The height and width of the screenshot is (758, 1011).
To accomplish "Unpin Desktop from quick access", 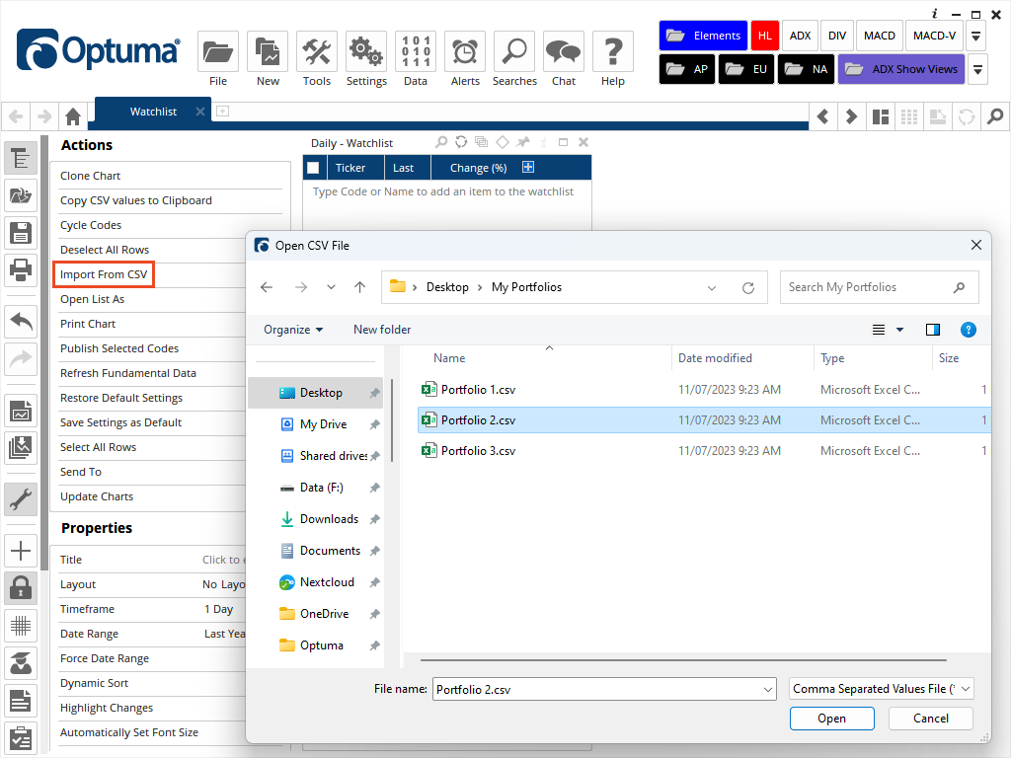I will (374, 393).
